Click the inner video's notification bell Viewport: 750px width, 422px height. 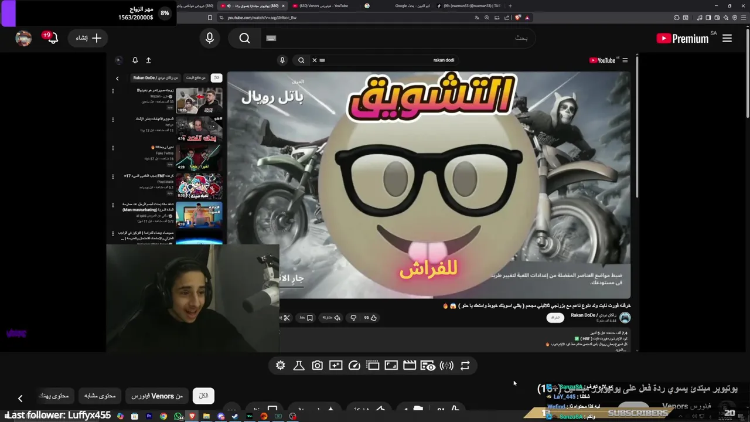click(135, 60)
